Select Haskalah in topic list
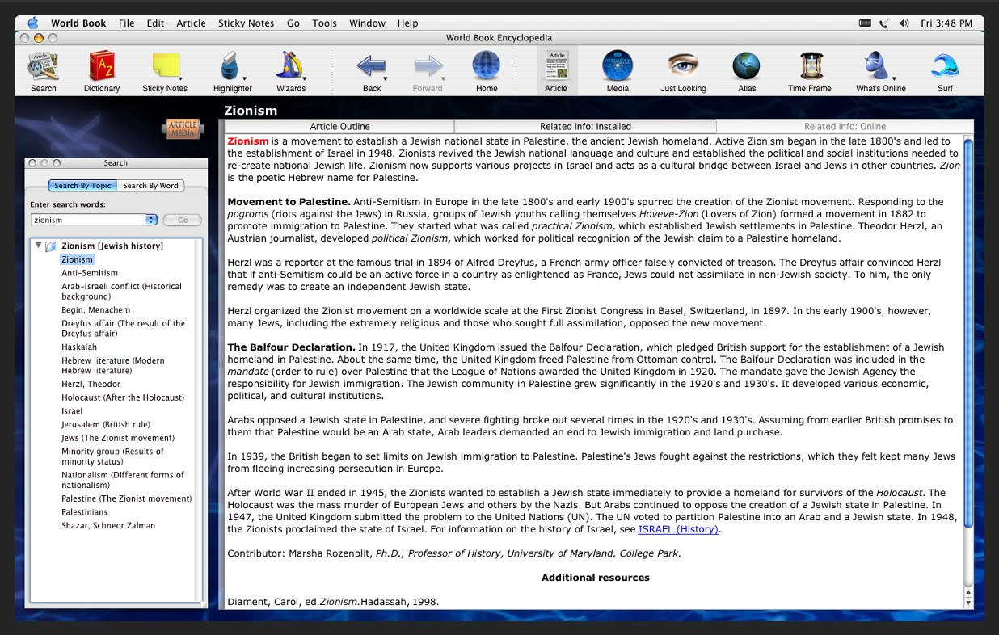 coord(79,347)
